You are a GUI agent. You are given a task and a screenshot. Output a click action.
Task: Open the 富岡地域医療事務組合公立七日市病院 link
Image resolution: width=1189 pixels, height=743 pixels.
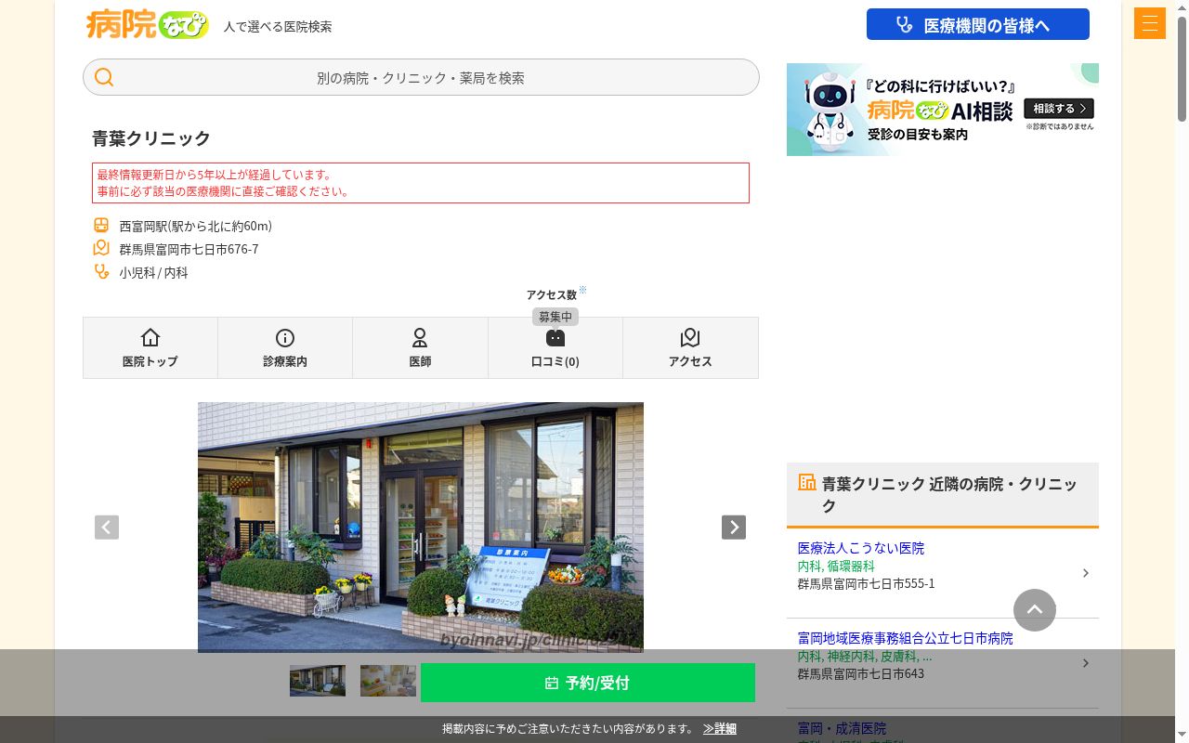(x=906, y=638)
